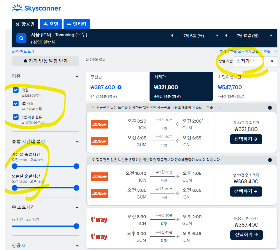Click the 서울 (ICN) - Tamuning route text
This screenshot has height=250, width=280.
[x=59, y=35]
